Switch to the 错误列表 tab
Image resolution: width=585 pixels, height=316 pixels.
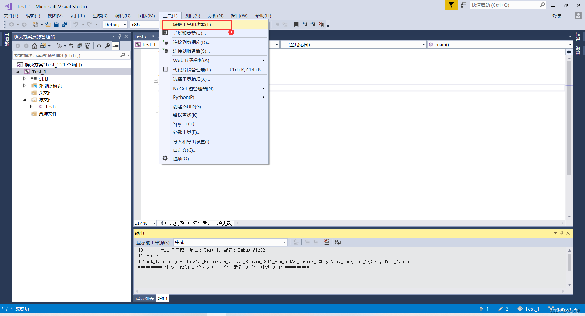[145, 298]
